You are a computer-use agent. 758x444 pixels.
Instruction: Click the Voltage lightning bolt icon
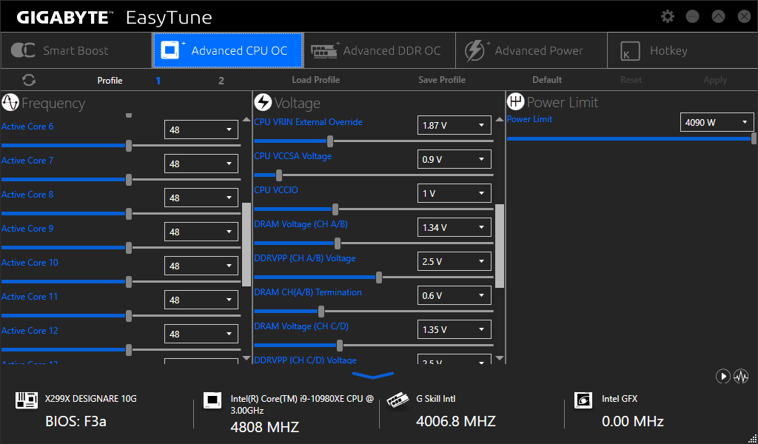[x=263, y=102]
